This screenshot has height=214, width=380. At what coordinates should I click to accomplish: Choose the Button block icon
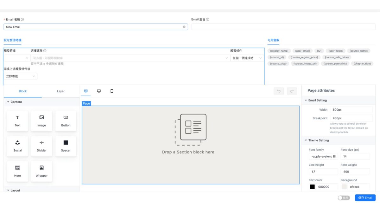pos(66,118)
